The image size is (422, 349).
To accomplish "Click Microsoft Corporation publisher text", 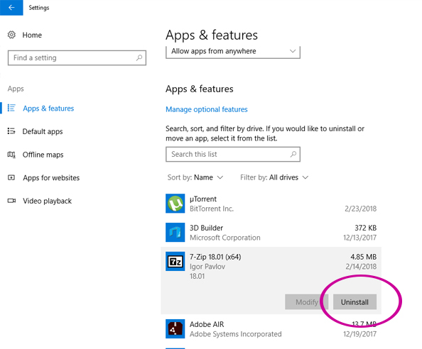I will [x=225, y=238].
